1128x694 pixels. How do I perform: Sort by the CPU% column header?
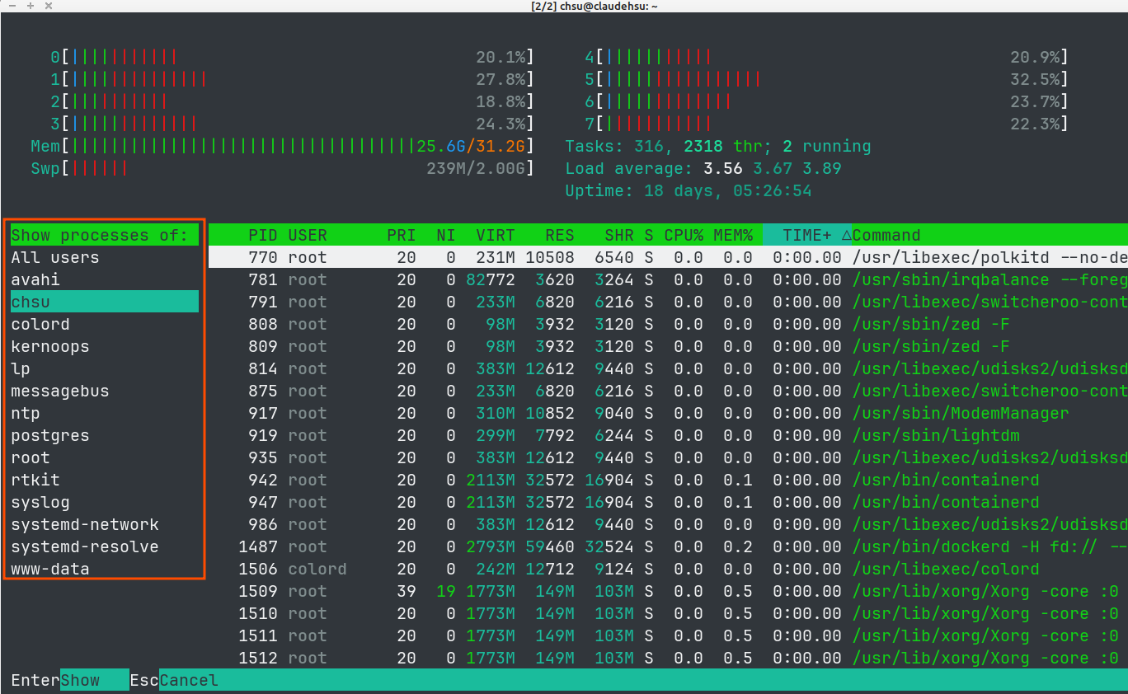(684, 235)
